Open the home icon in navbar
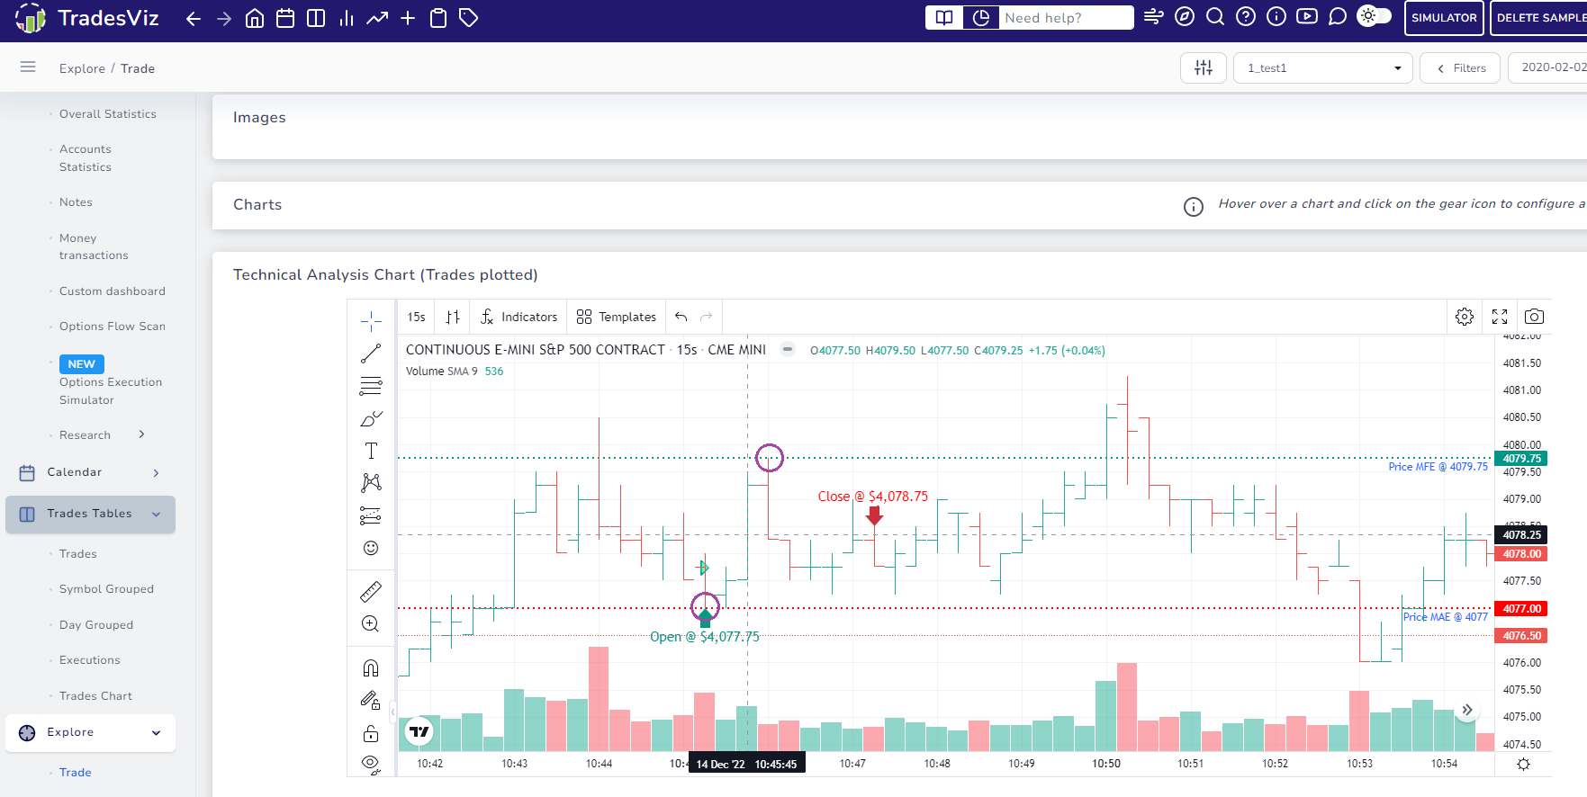This screenshot has width=1587, height=797. pos(255,18)
